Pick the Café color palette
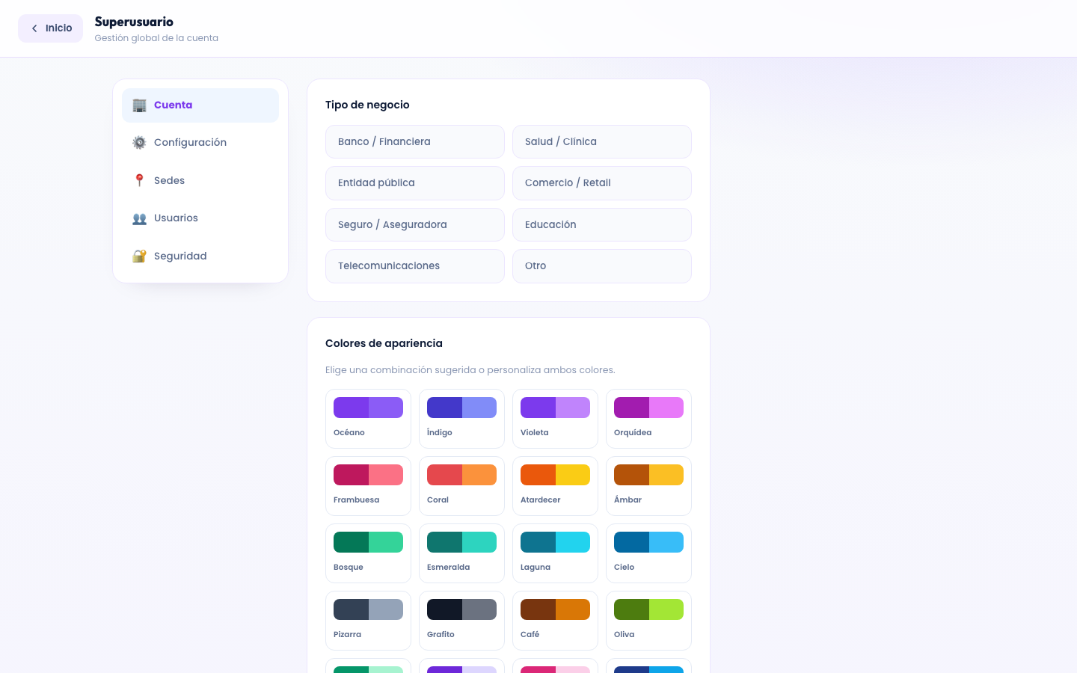This screenshot has height=673, width=1077. tap(555, 621)
